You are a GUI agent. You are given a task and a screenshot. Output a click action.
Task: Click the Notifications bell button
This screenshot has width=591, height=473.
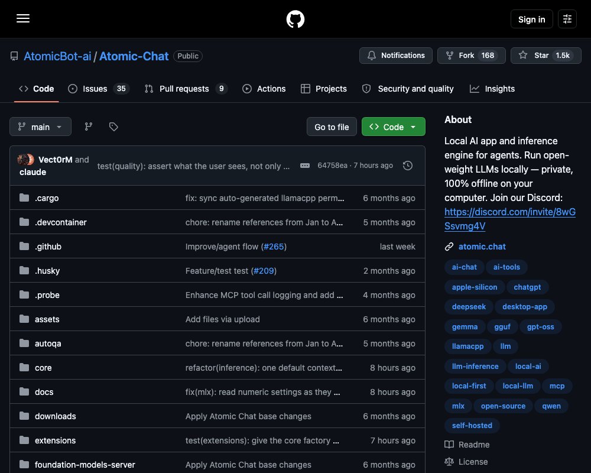point(396,56)
